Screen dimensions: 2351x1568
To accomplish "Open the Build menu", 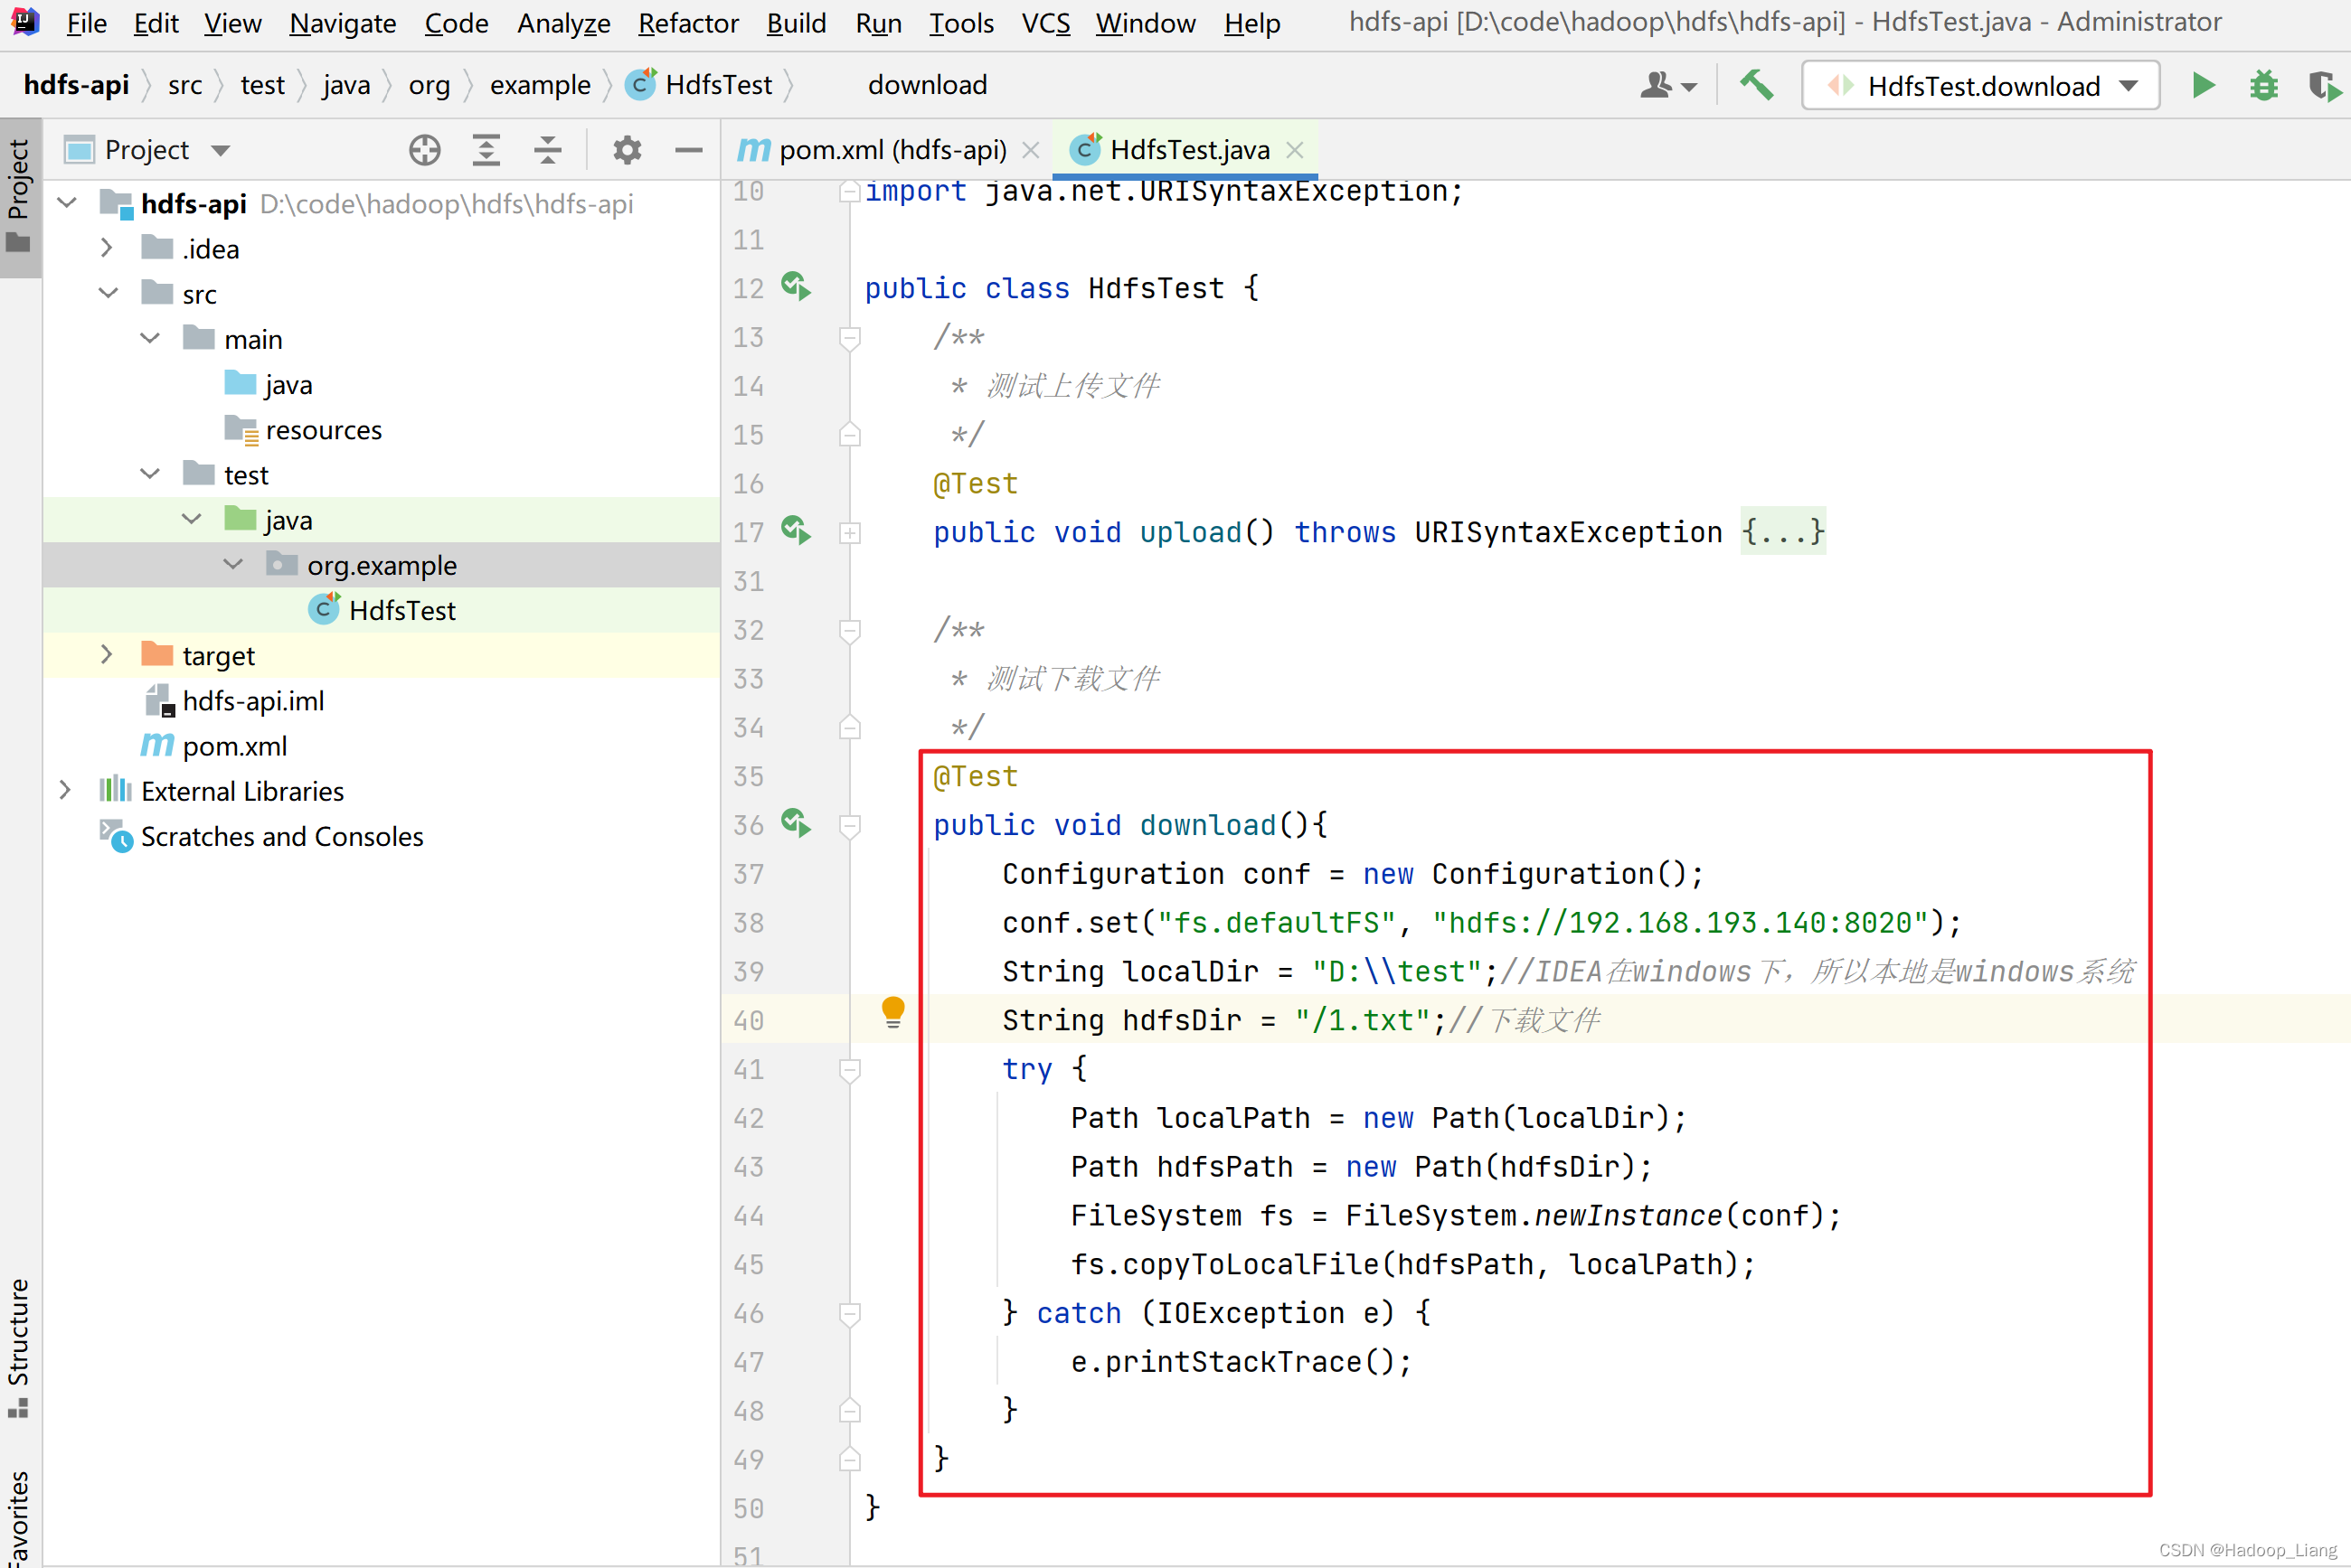I will point(797,23).
